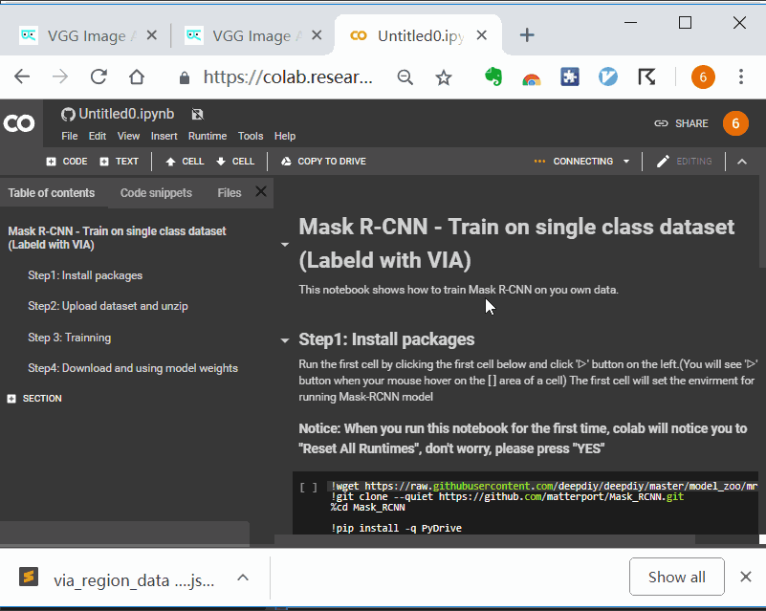
Task: Switch to Files tab
Action: (x=230, y=193)
